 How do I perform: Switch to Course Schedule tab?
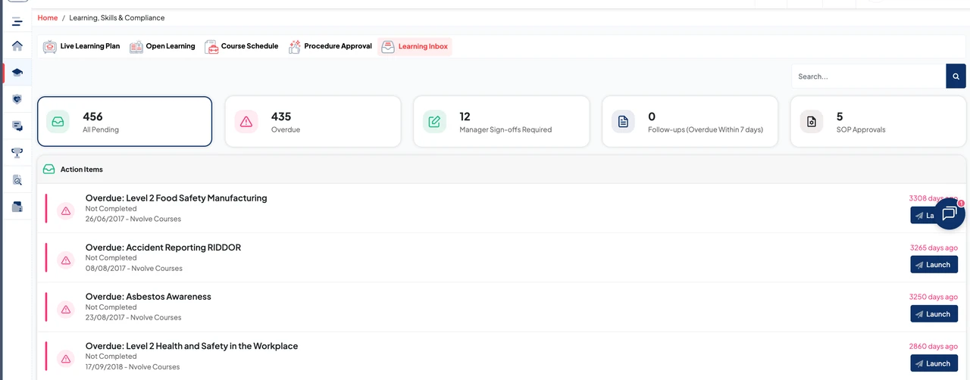click(x=242, y=46)
